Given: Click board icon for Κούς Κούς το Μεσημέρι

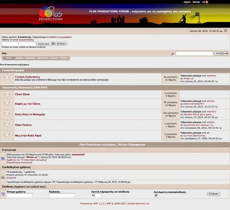Looking at the screenshot, I should point(7,113).
